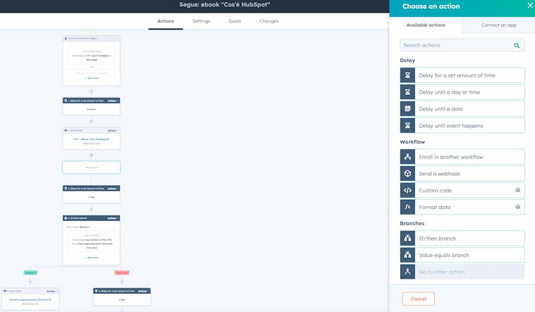Click the green Branch 1 label
This screenshot has height=312, width=535.
[30, 273]
